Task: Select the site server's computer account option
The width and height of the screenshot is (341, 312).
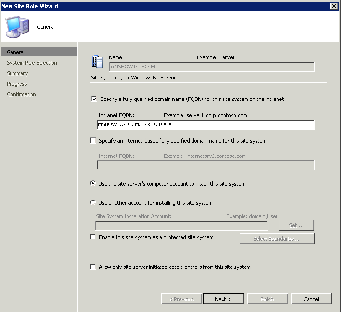Action: tap(93, 183)
